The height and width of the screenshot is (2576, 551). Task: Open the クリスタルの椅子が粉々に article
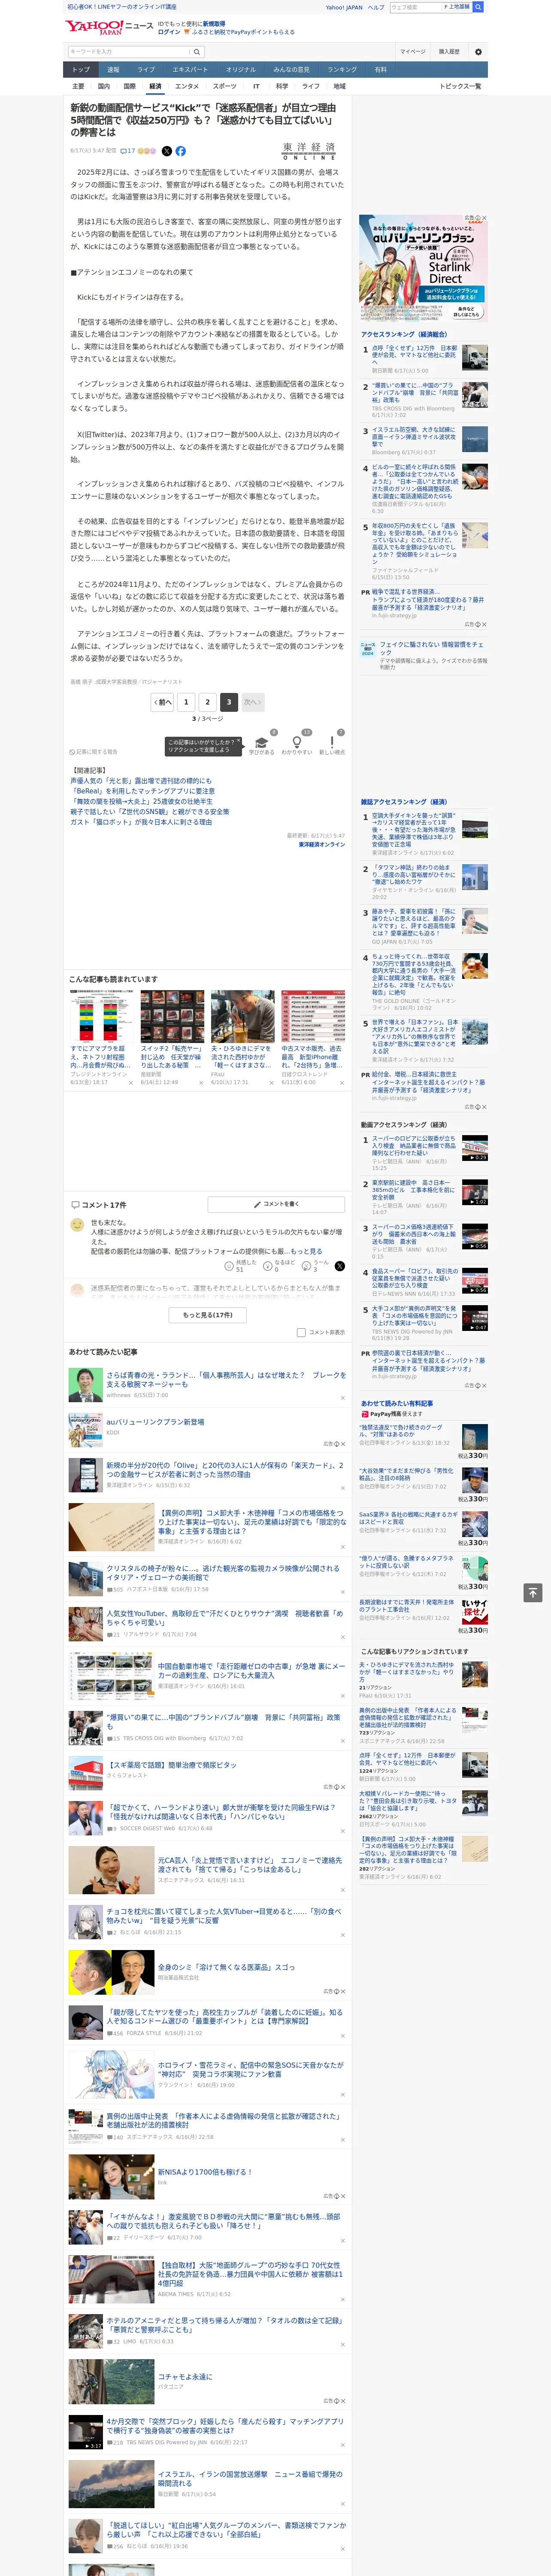click(223, 1573)
